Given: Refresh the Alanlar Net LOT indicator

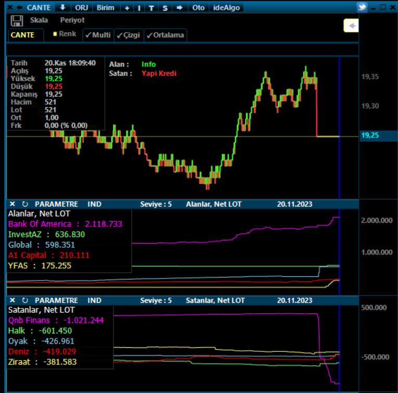Looking at the screenshot, I should coord(25,204).
